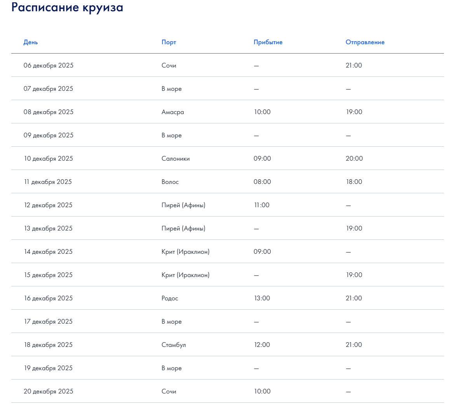Select the departure port 'Сочи' on 06 декабря

pos(169,65)
